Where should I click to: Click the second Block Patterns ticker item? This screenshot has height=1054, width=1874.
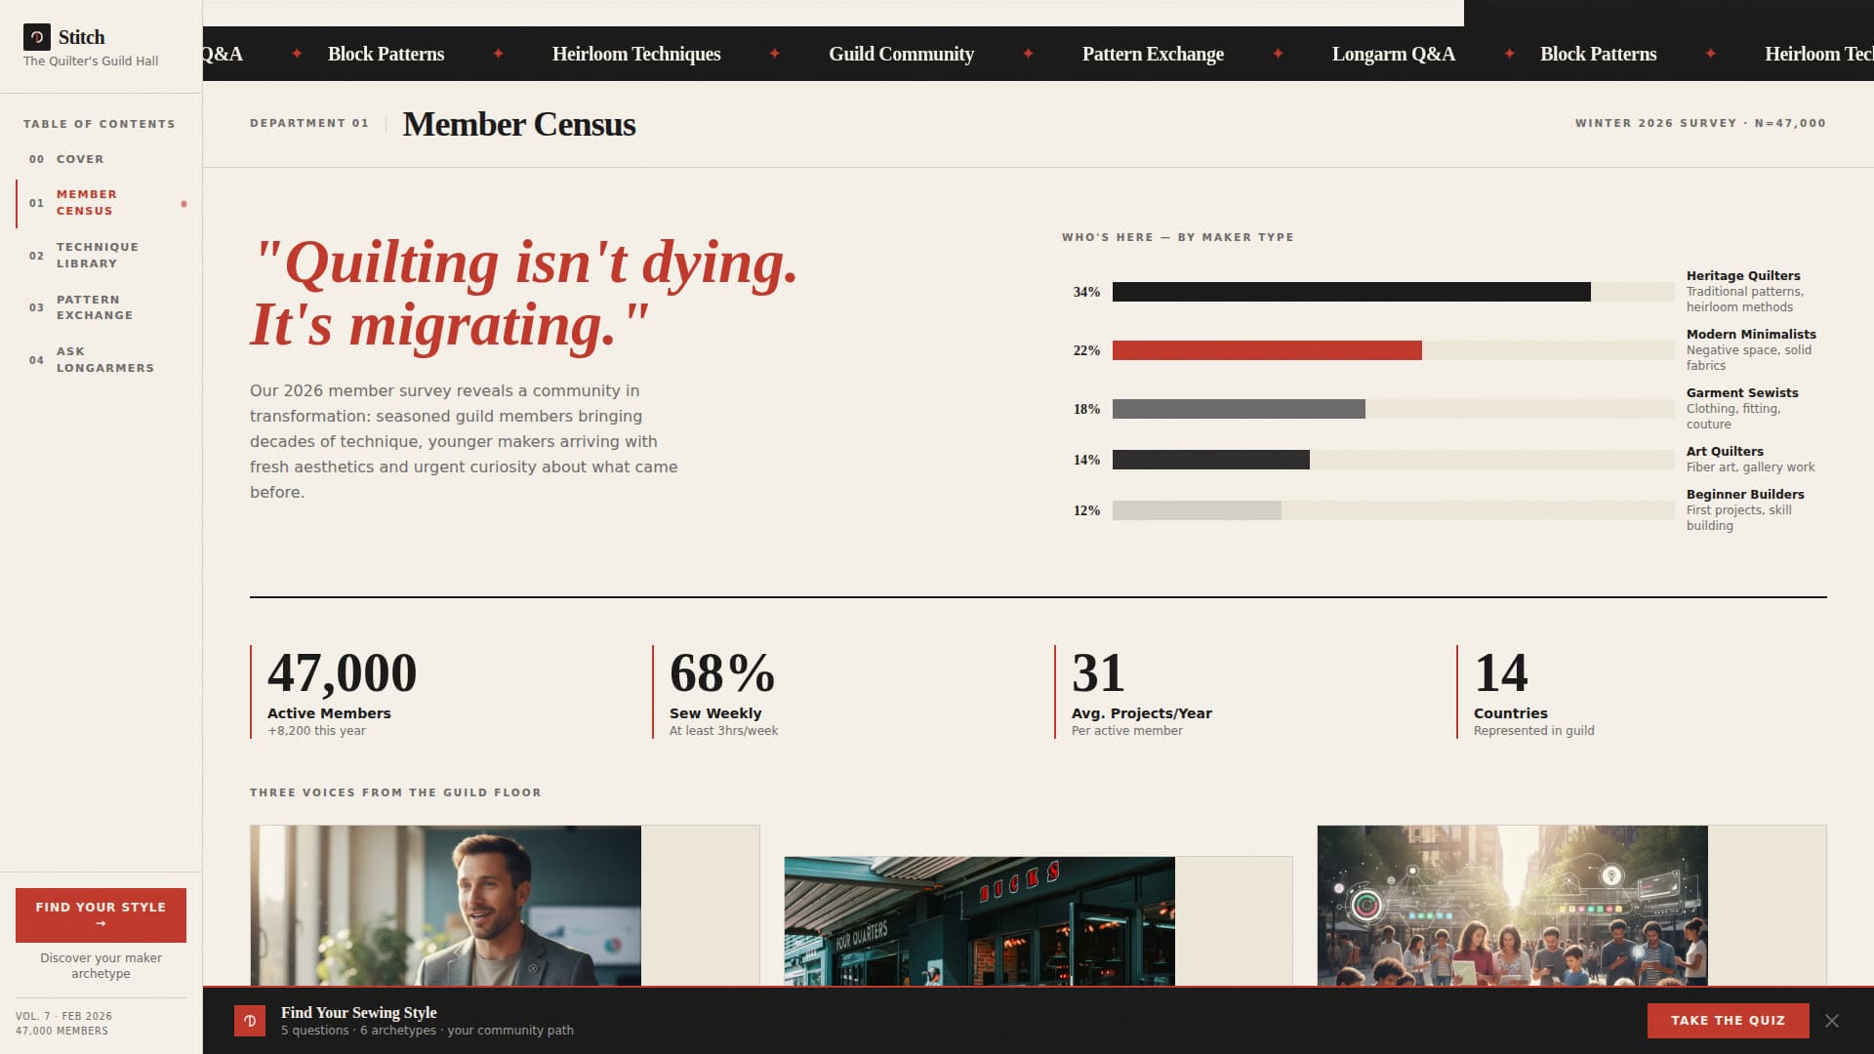pos(1598,54)
